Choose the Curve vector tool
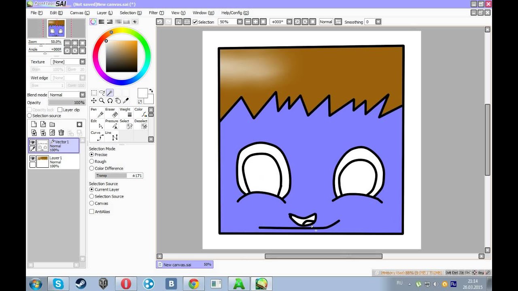 [x=97, y=136]
